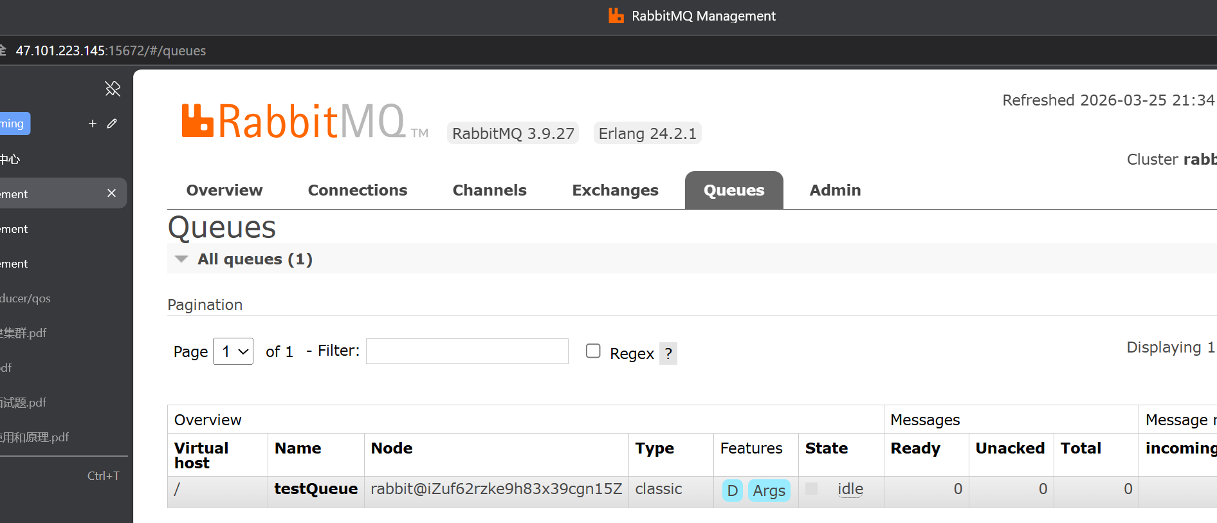The width and height of the screenshot is (1217, 523).
Task: Open the Regex help question mark
Action: (x=668, y=353)
